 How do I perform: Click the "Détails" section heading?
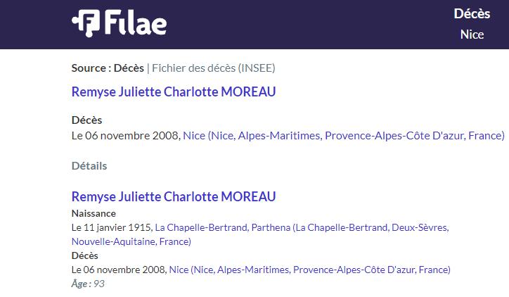click(89, 165)
